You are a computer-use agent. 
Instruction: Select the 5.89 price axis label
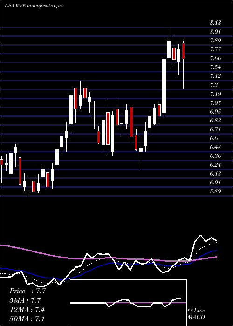point(215,191)
